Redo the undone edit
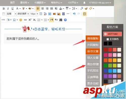Screen dimensions: 126x99 [x=79, y=14]
